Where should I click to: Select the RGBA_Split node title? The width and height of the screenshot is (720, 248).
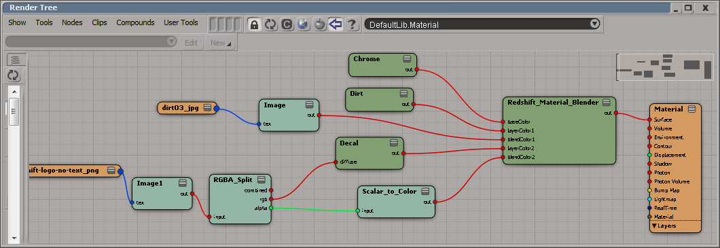point(233,179)
